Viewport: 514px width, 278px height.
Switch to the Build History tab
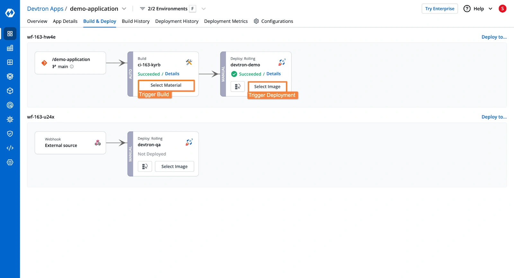click(x=136, y=21)
